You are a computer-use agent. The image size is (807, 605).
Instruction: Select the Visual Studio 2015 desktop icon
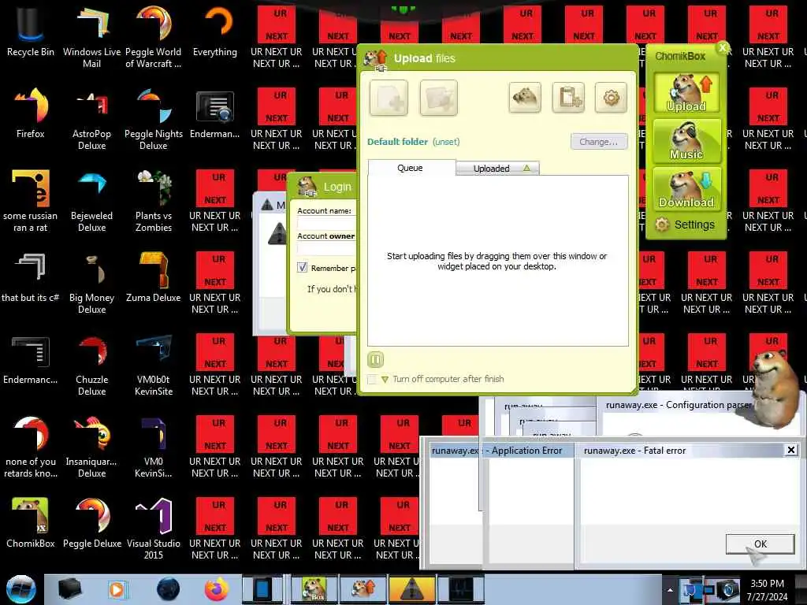154,528
